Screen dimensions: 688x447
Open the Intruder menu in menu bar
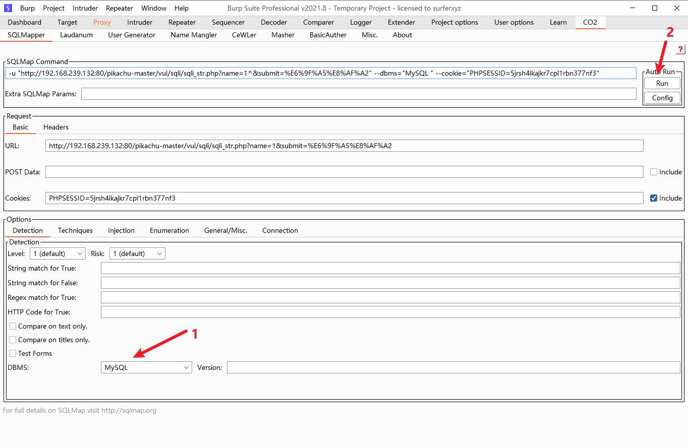tap(85, 8)
